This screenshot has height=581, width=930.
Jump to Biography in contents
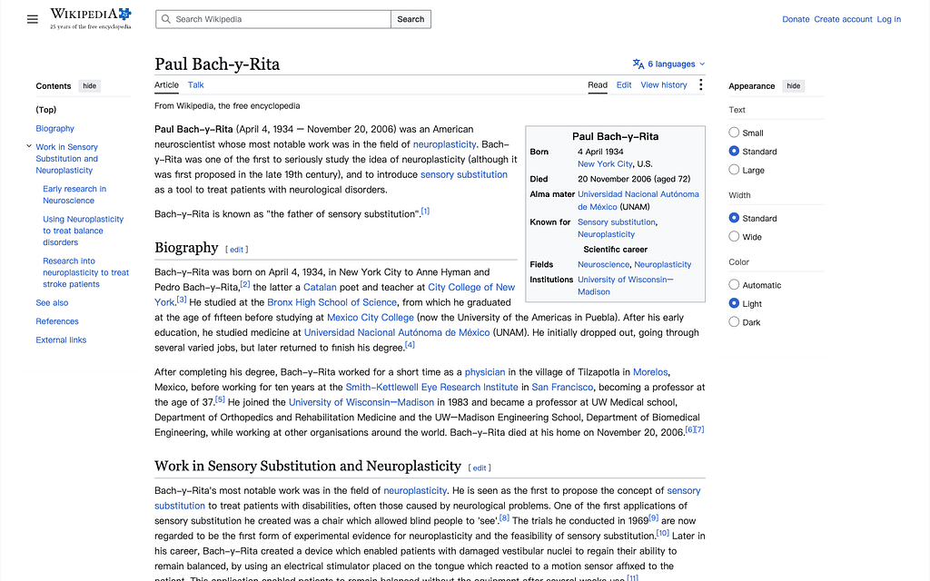(55, 128)
